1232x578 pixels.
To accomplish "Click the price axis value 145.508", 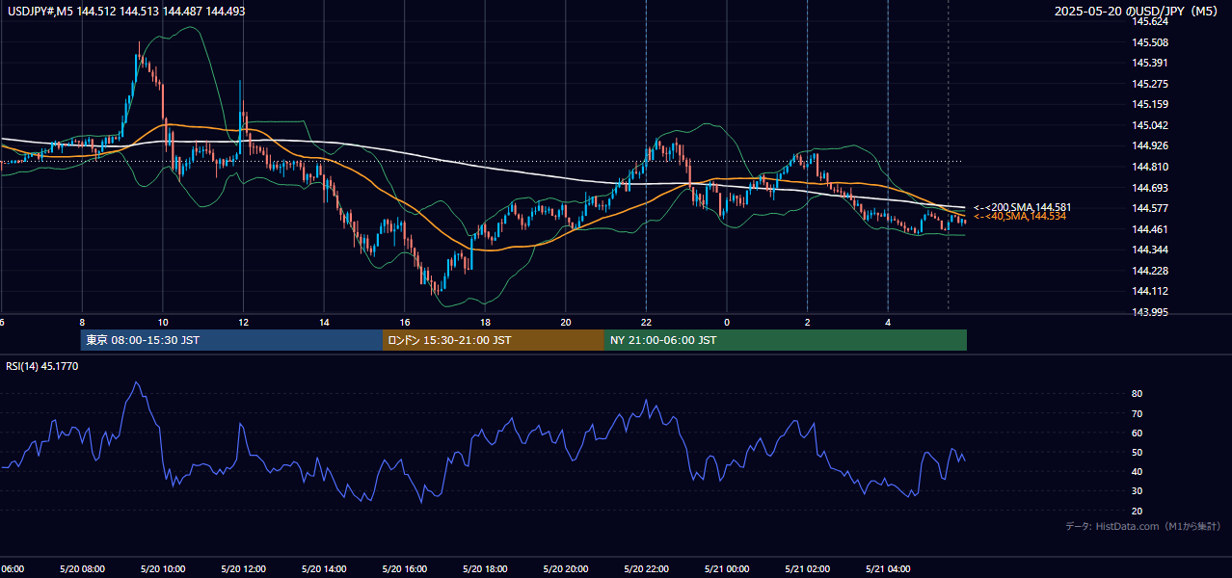I will tap(1151, 42).
